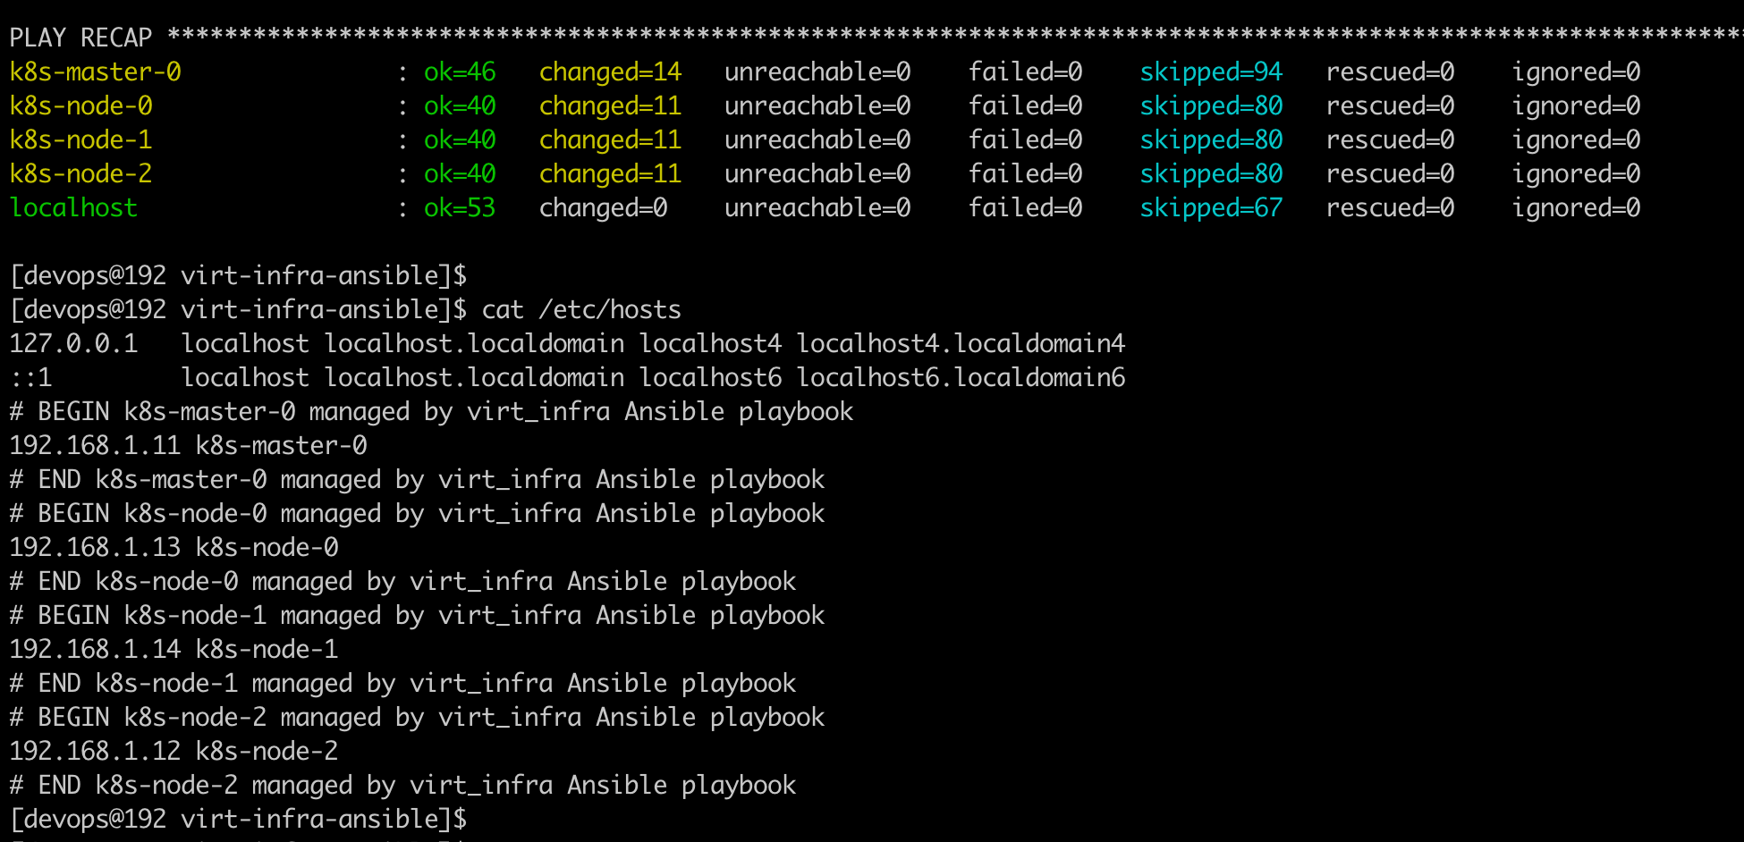
Task: Click the k8s-master-0 host in play recap
Action: (96, 72)
